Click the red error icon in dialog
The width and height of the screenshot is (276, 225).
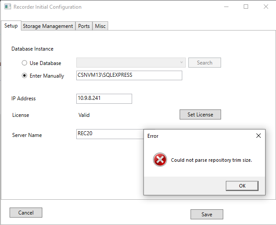tap(160, 160)
